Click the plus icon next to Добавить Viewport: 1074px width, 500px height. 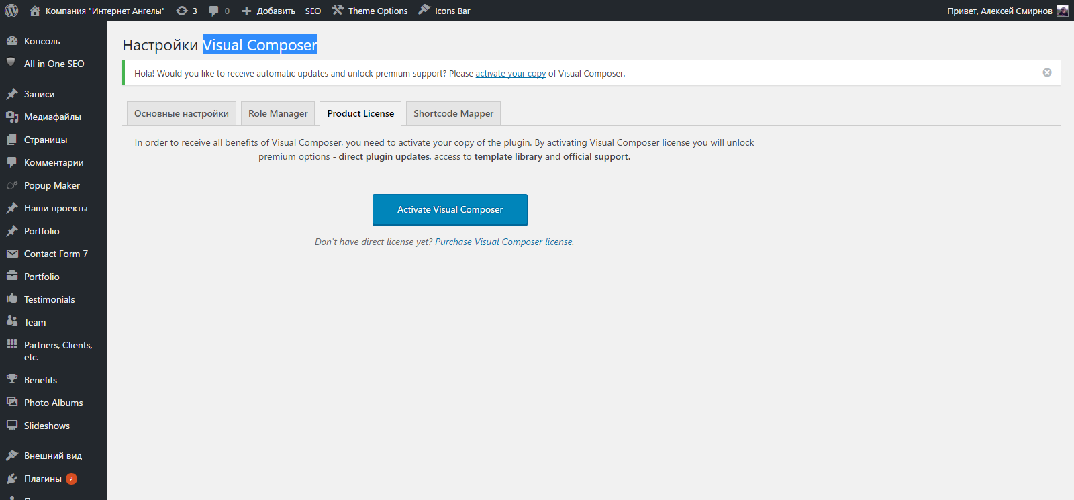tap(246, 11)
